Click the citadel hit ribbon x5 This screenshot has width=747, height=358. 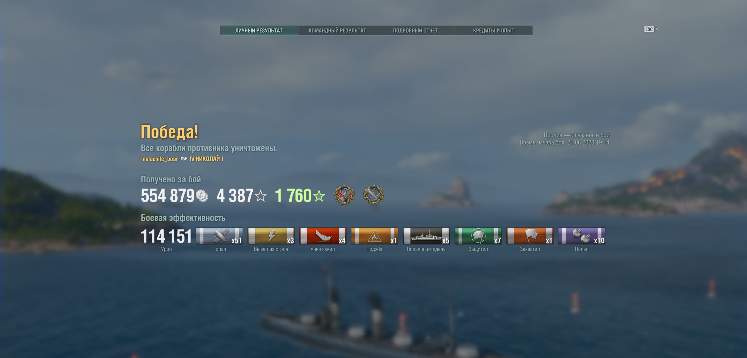click(x=426, y=236)
